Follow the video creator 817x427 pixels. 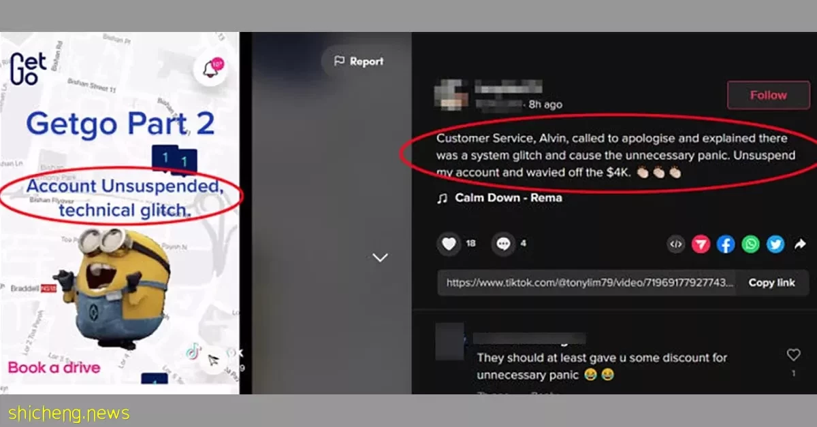click(768, 95)
